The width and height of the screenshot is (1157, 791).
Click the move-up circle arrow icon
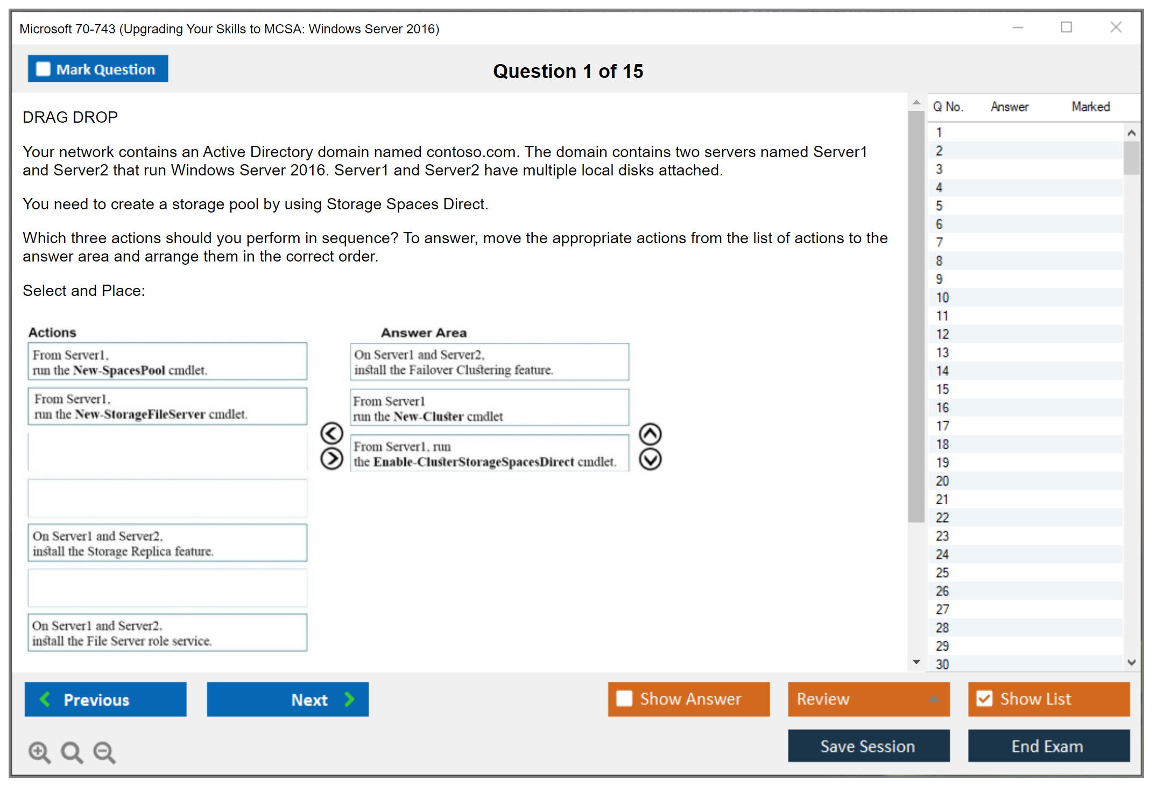[650, 434]
